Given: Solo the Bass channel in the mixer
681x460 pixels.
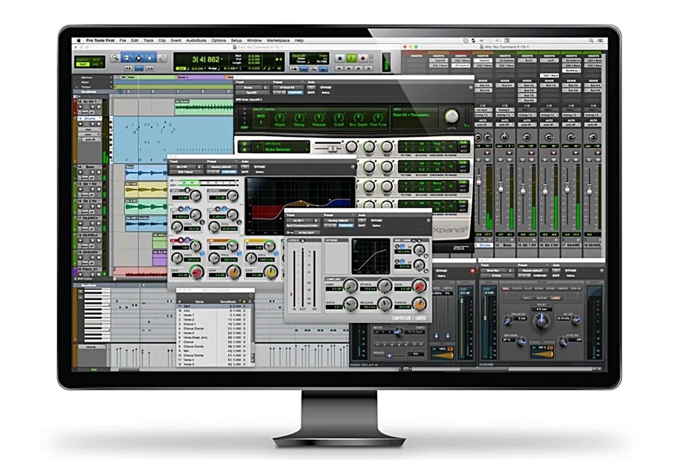Looking at the screenshot, I should (500, 160).
